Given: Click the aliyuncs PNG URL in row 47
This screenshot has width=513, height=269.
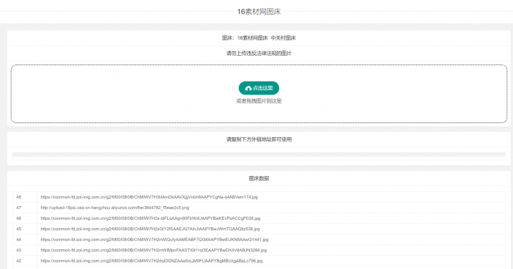Looking at the screenshot, I should point(115,207).
